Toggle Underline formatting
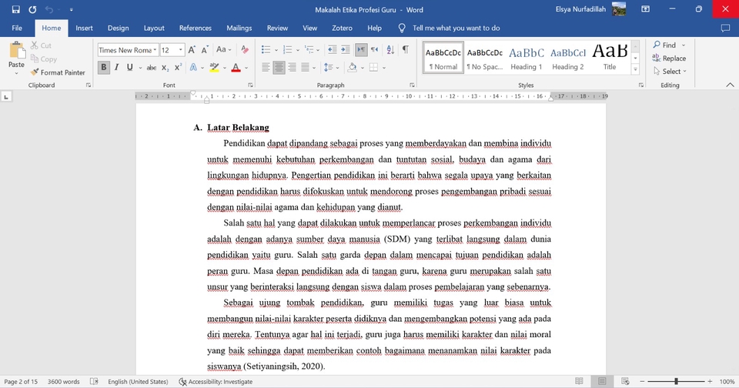This screenshot has height=388, width=739. pos(129,68)
